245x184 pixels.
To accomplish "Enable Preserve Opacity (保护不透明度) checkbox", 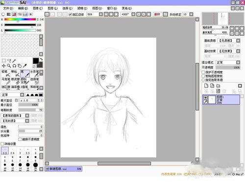I will click(203, 72).
